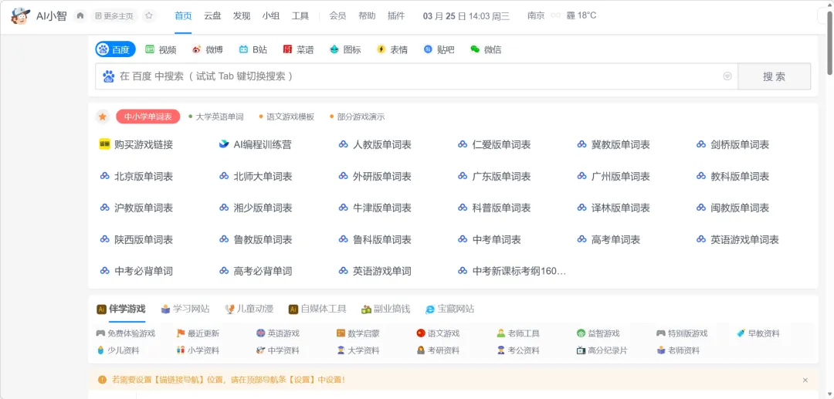Open the 高分纪录片 anchor

click(x=602, y=350)
